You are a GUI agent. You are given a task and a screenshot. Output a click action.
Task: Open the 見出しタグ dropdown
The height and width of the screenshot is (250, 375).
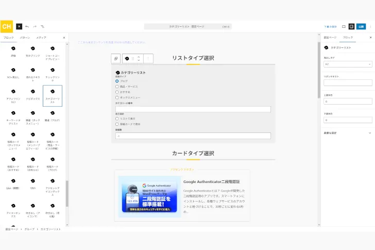coord(348,64)
